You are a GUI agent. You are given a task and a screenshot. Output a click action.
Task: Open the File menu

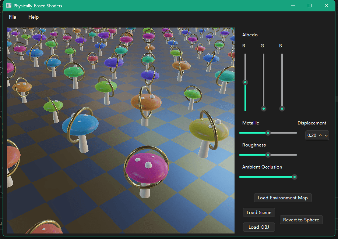[x=13, y=17]
